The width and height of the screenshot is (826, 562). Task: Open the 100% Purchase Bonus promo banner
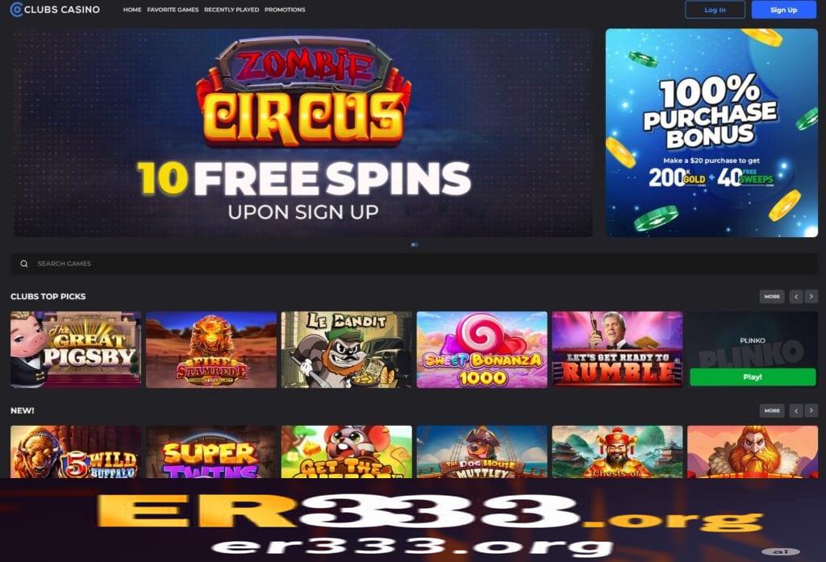[x=711, y=133]
